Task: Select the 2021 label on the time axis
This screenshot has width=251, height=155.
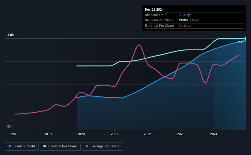Action: (x=114, y=134)
